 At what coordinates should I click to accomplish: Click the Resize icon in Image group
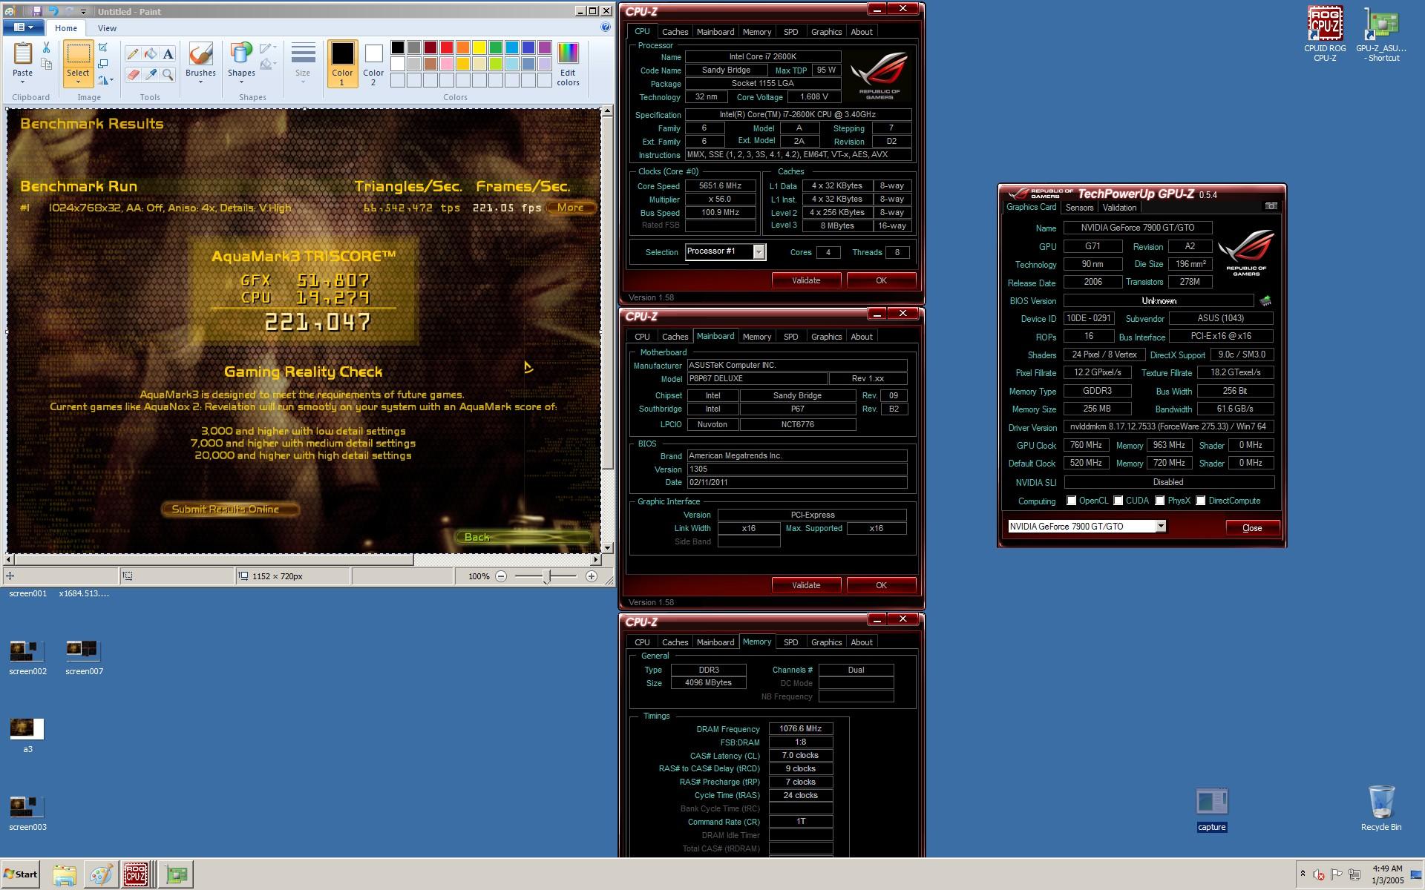tap(103, 64)
